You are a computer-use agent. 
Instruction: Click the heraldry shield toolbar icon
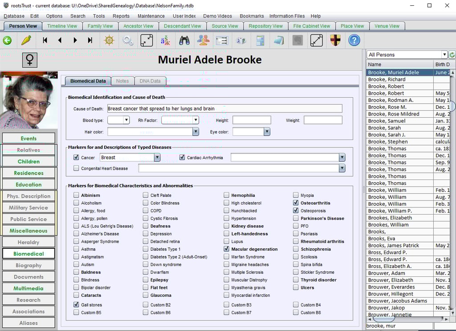pos(335,40)
